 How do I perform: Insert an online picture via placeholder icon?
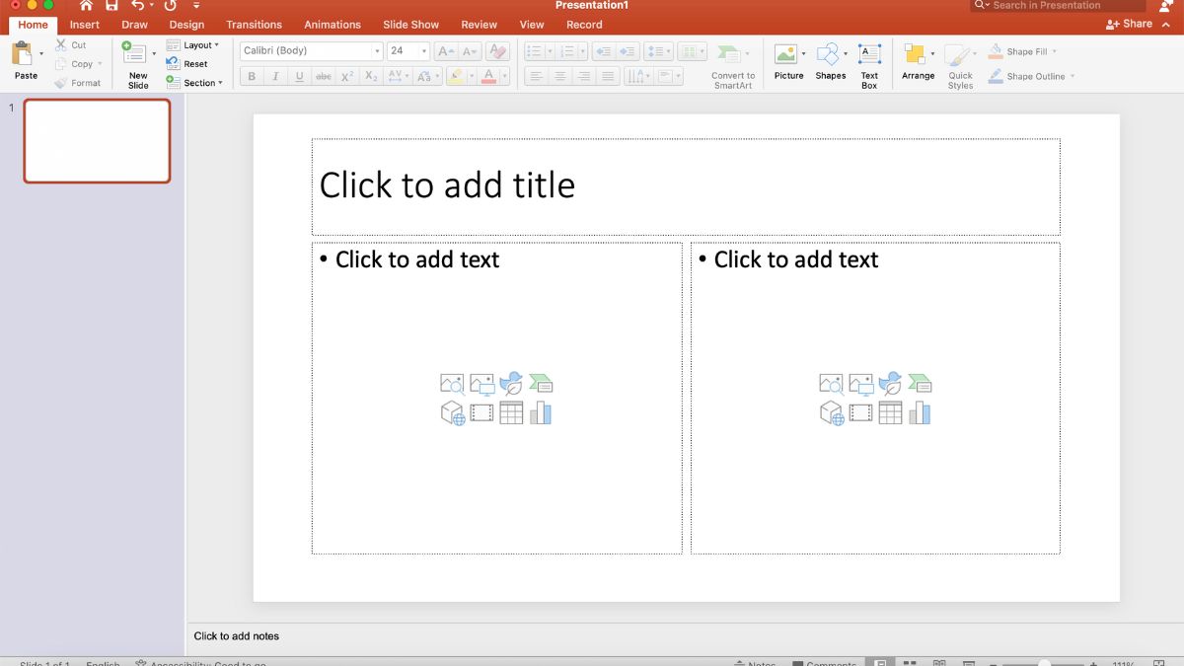tap(451, 384)
